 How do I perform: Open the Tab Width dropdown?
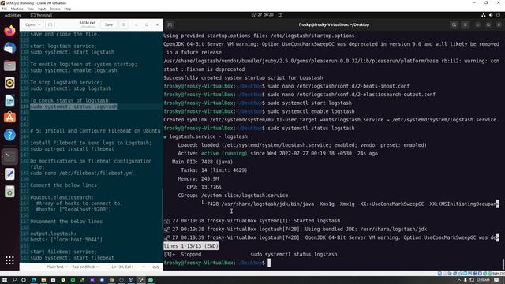pos(85,267)
